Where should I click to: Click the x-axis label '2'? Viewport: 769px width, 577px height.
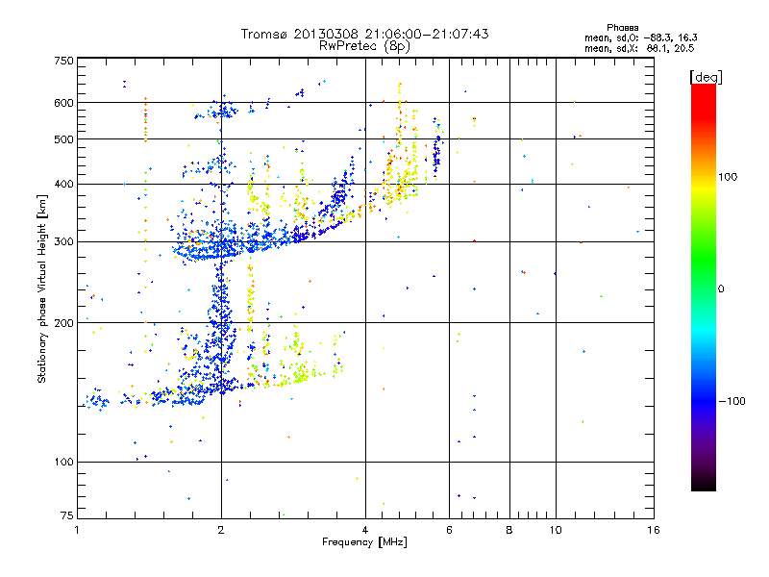pyautogui.click(x=221, y=530)
